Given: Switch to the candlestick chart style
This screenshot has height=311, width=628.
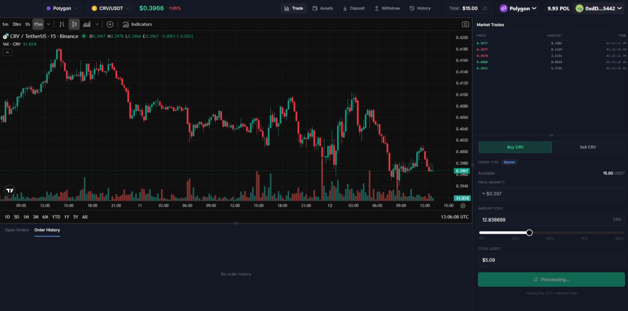Looking at the screenshot, I should pos(74,24).
